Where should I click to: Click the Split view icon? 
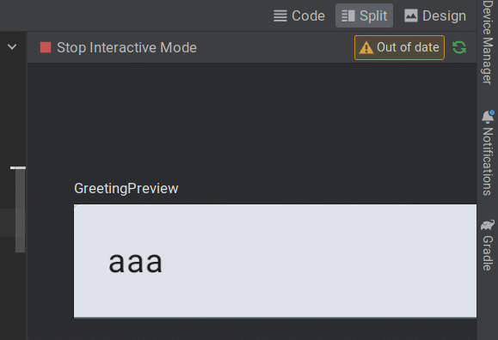(x=348, y=15)
